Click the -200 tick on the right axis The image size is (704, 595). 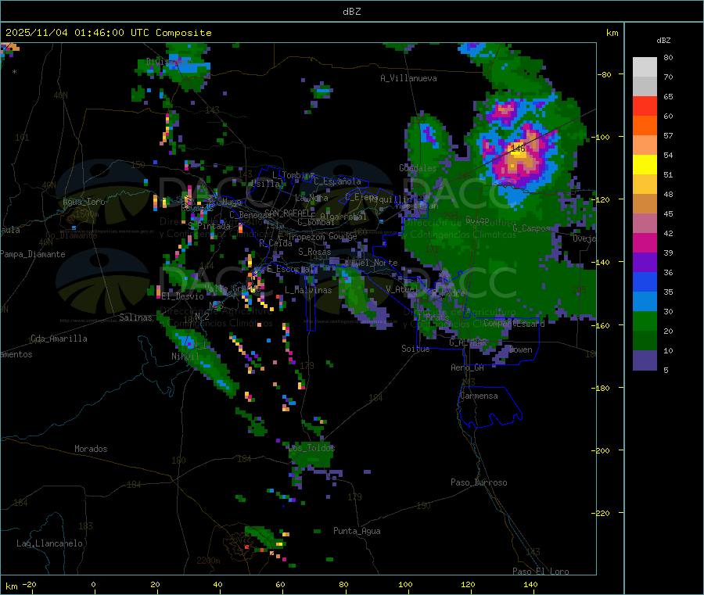point(600,450)
